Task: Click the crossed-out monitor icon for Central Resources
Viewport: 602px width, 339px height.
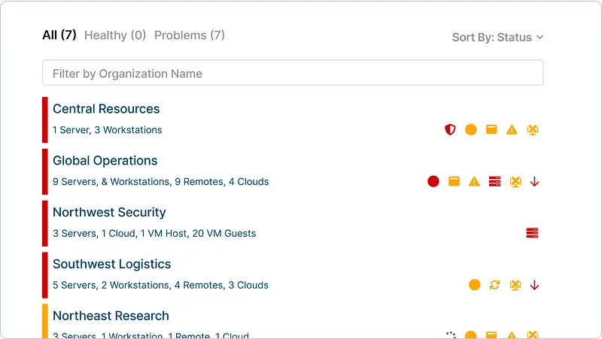Action: coord(533,129)
